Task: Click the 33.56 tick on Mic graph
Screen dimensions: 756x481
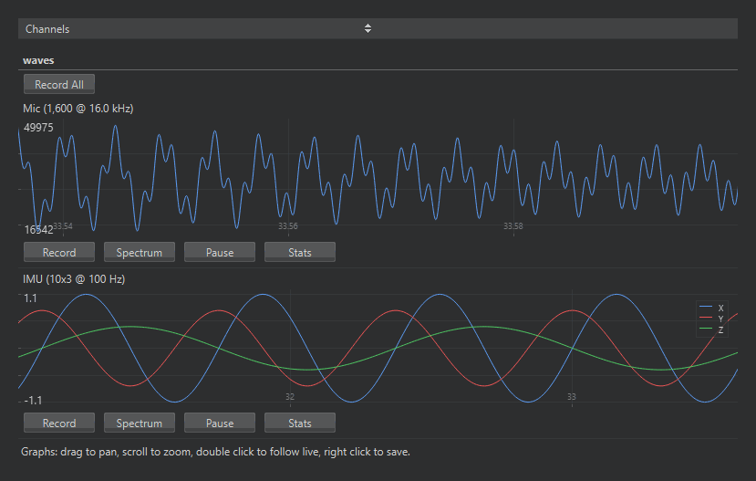Action: (x=288, y=226)
